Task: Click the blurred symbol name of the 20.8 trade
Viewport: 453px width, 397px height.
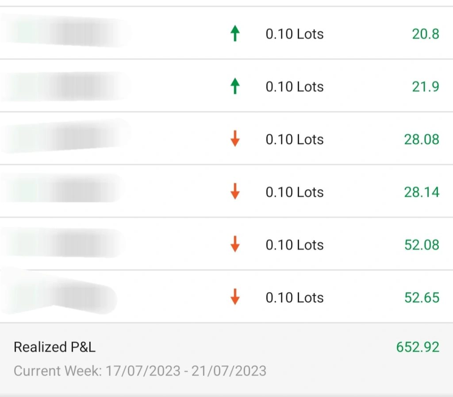Action: coord(66,32)
